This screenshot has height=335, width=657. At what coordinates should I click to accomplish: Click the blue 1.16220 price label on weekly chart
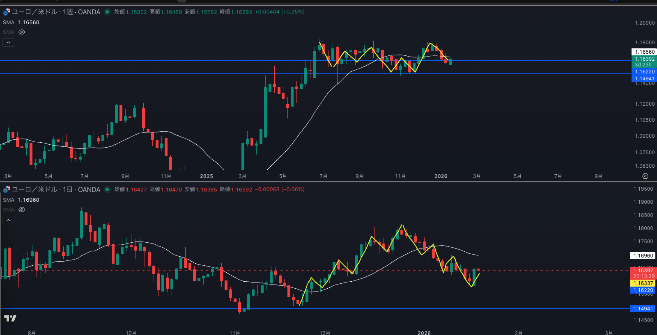[x=644, y=72]
